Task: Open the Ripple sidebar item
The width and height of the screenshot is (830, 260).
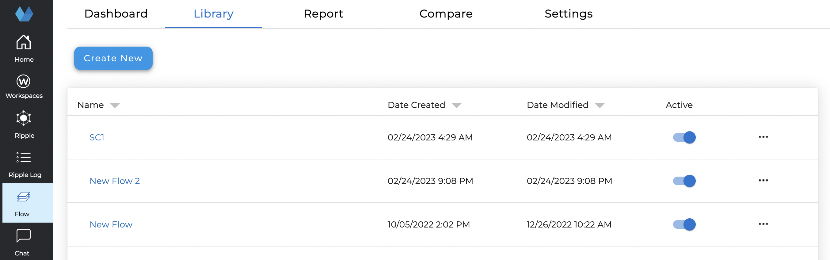Action: point(24,124)
